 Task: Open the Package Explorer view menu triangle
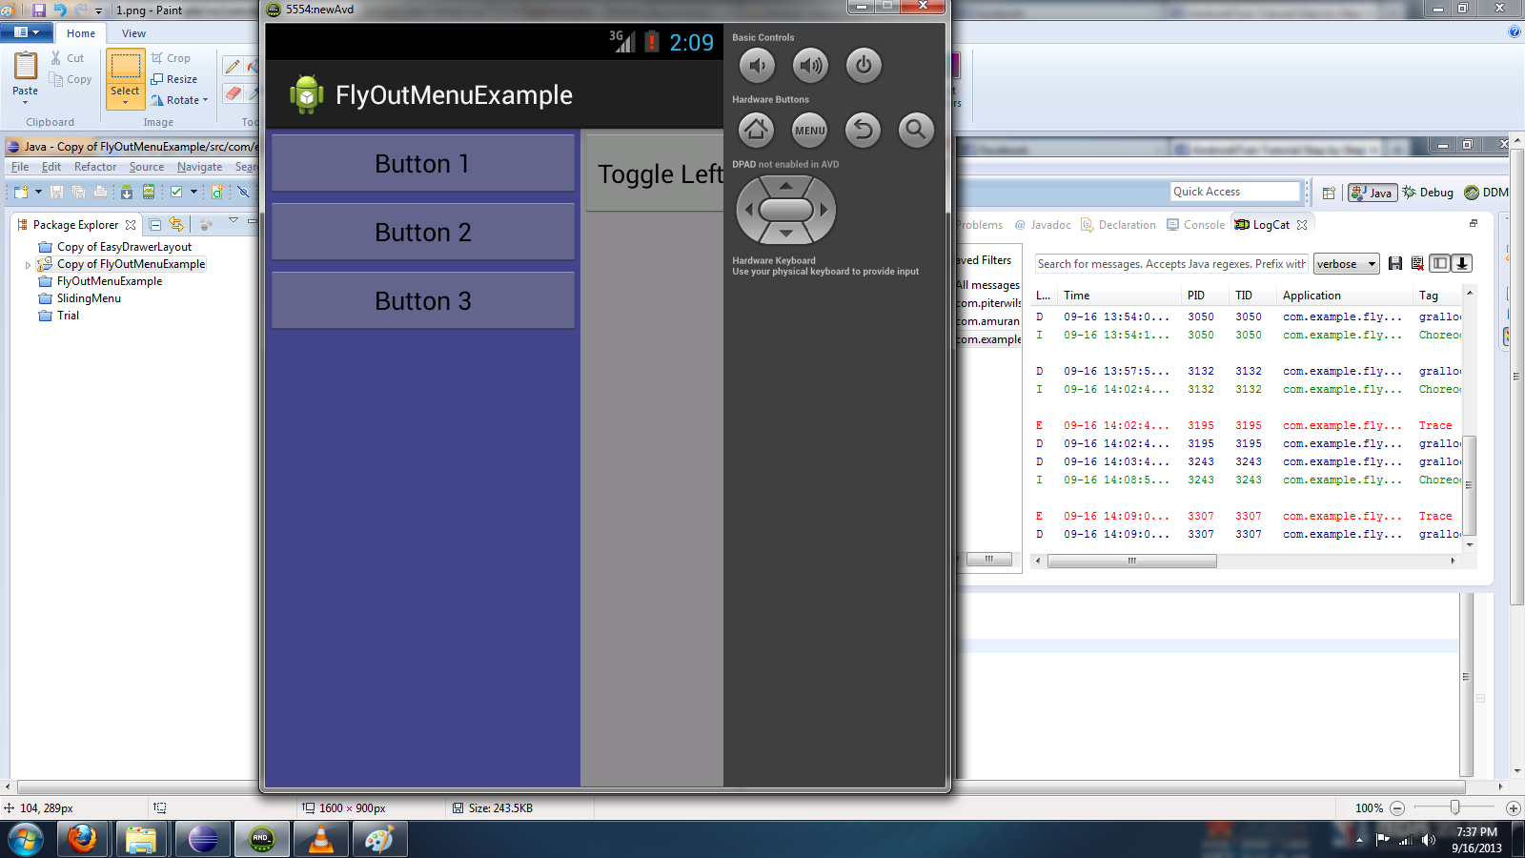pyautogui.click(x=233, y=221)
